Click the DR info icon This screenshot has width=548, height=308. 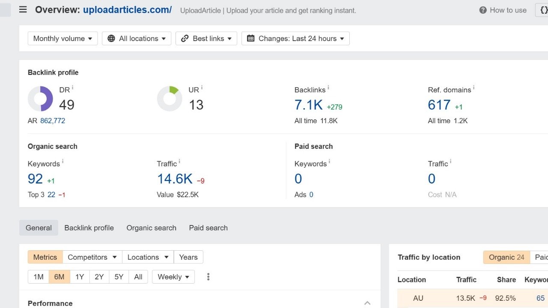pyautogui.click(x=73, y=88)
